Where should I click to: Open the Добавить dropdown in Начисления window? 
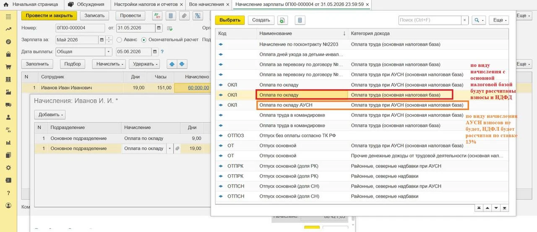(x=50, y=115)
